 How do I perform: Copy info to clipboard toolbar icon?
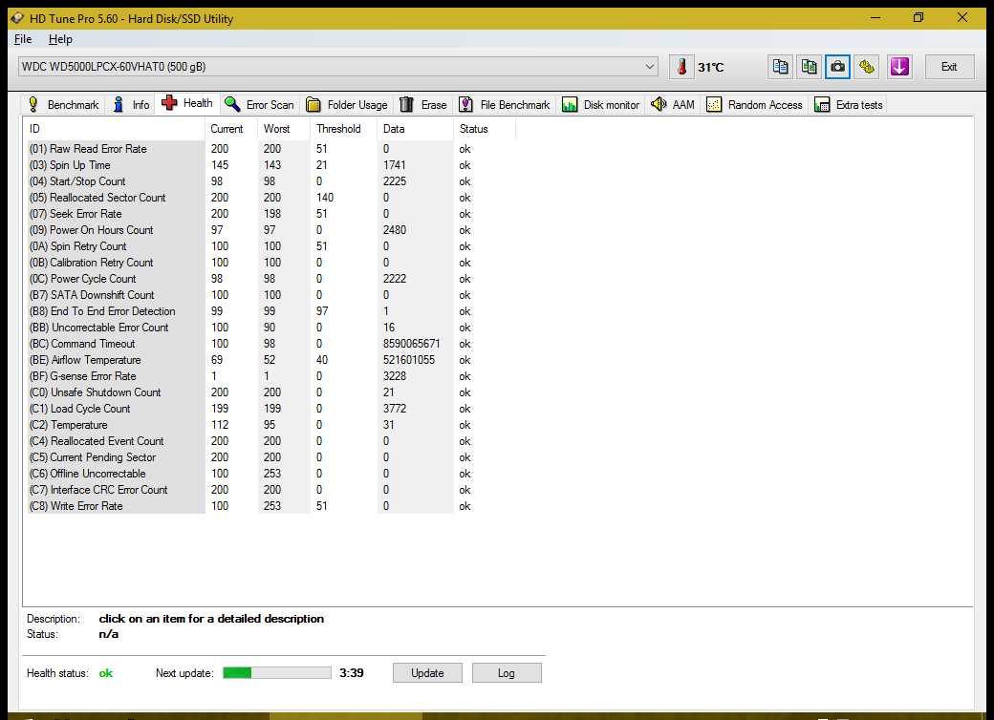click(x=780, y=67)
